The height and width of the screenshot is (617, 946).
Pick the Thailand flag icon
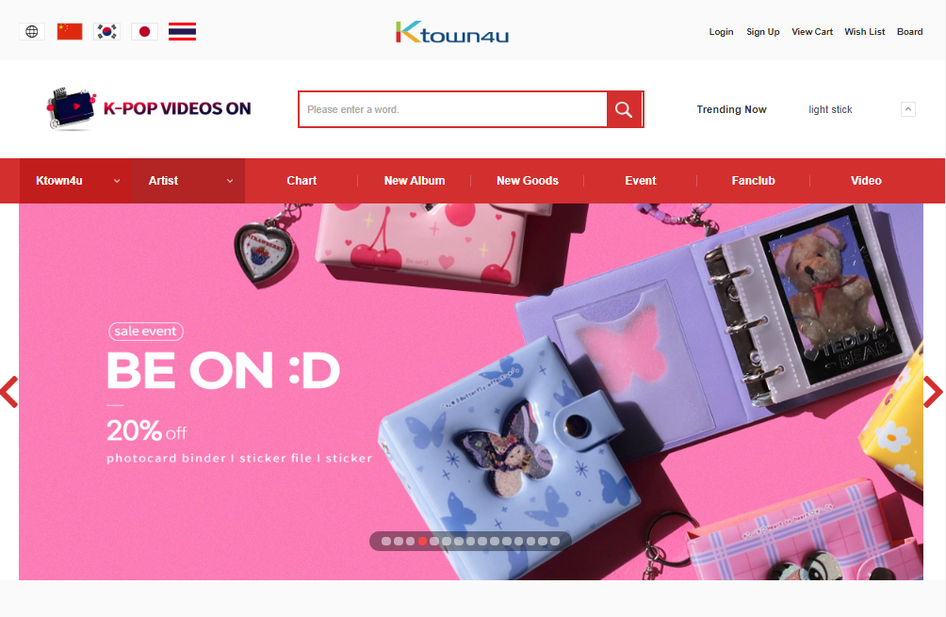pyautogui.click(x=182, y=31)
